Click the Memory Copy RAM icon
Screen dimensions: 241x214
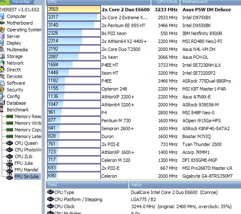[10, 130]
